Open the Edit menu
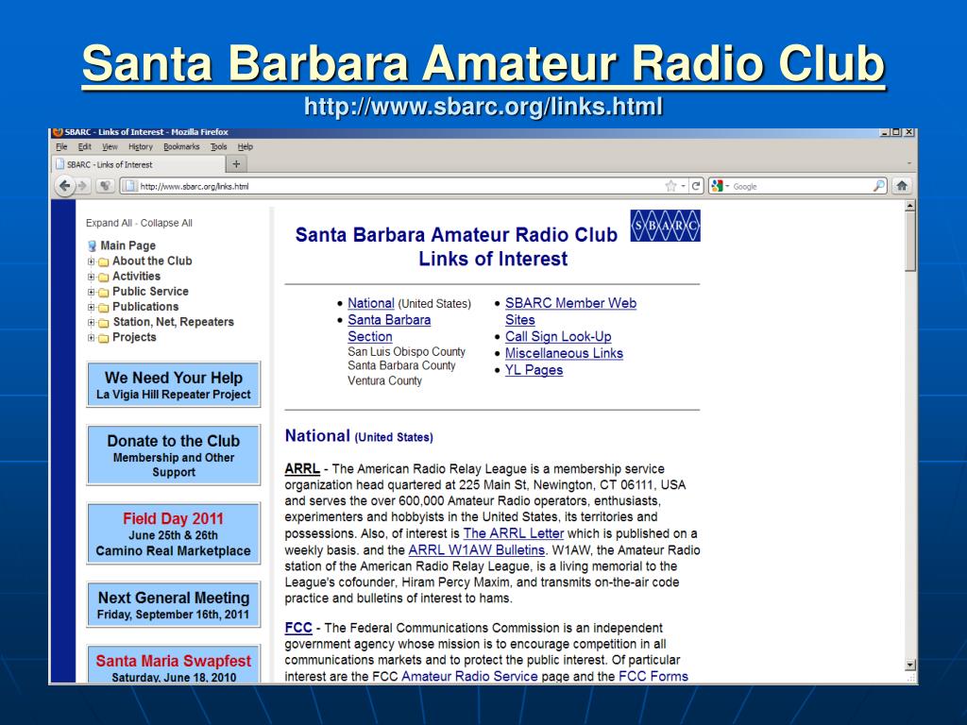 click(x=84, y=146)
